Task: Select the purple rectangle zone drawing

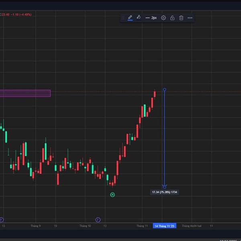Action: point(25,93)
